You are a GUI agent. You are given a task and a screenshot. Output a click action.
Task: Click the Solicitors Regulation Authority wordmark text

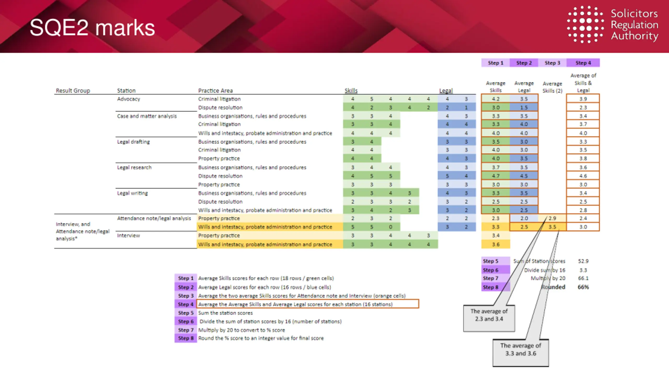click(634, 25)
